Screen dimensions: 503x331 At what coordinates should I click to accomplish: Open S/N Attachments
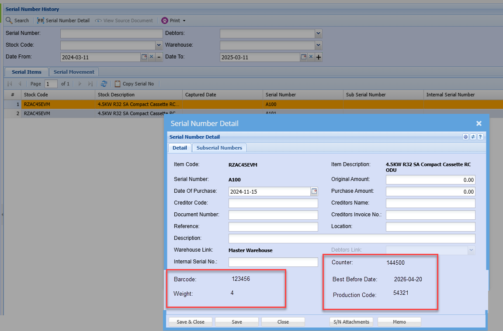[351, 322]
